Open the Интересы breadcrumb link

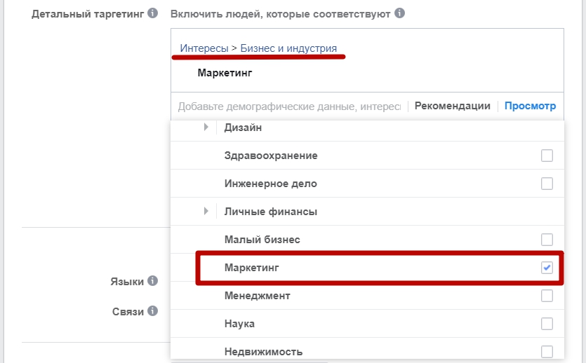(204, 48)
